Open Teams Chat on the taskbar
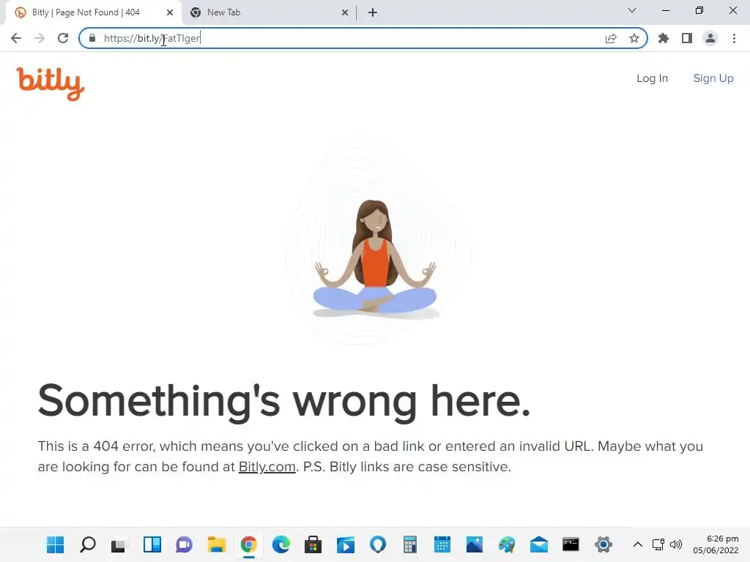The width and height of the screenshot is (750, 562). pyautogui.click(x=184, y=544)
